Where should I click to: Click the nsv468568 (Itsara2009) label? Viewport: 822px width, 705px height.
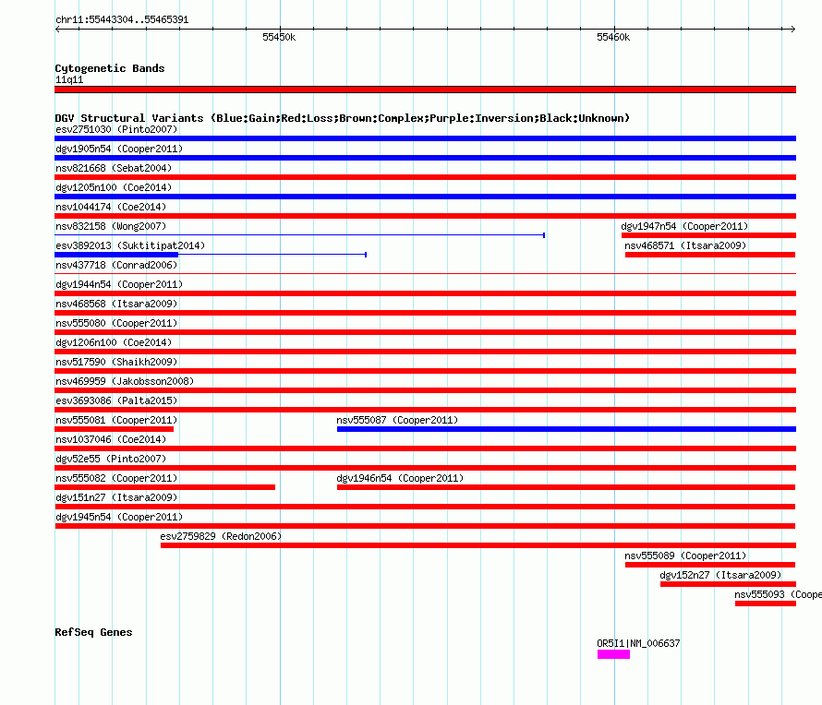(x=116, y=304)
